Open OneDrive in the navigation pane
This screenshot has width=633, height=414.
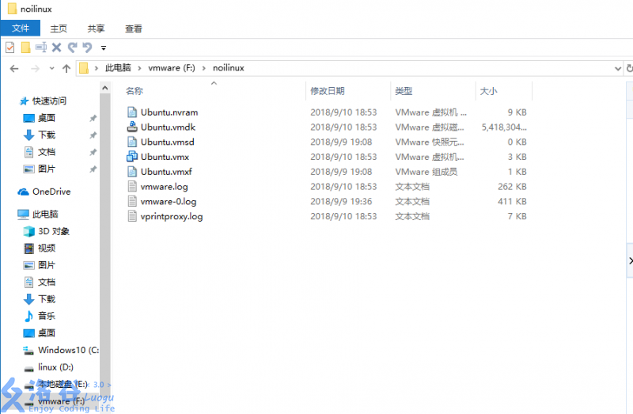pyautogui.click(x=51, y=192)
